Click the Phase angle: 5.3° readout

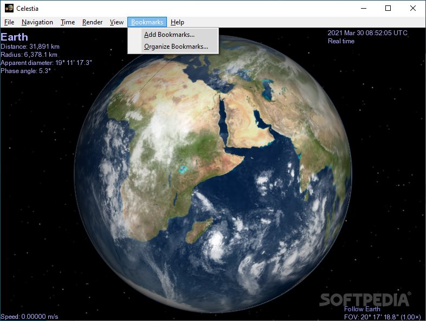[x=26, y=71]
